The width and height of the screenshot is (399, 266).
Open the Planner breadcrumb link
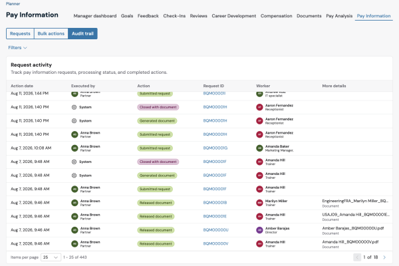(13, 4)
